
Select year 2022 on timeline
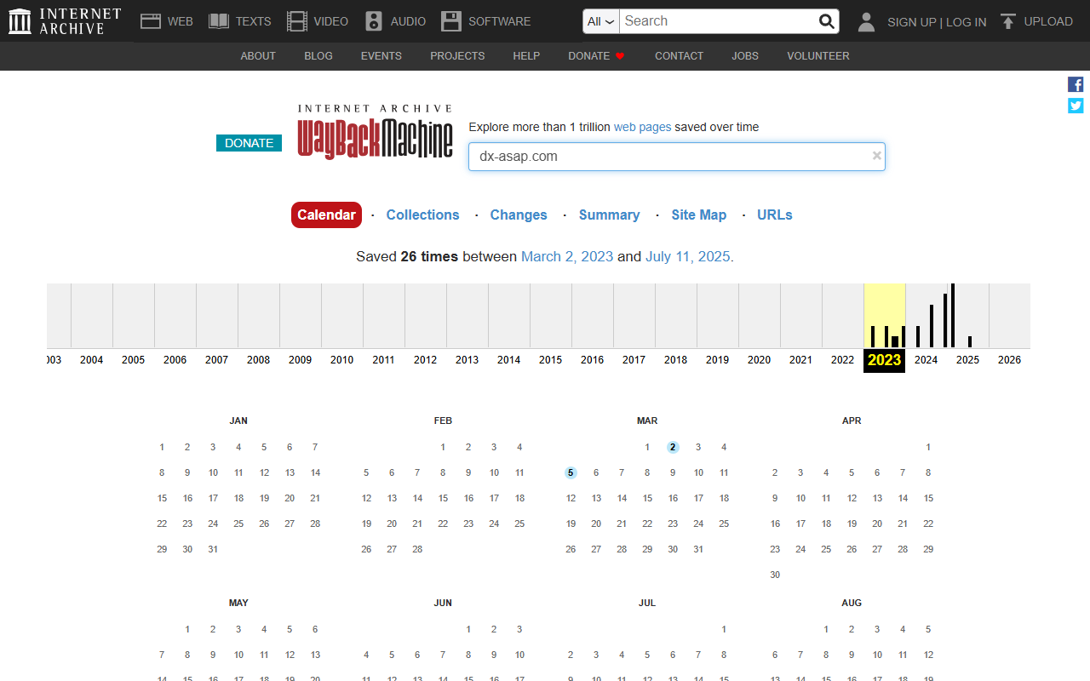842,360
